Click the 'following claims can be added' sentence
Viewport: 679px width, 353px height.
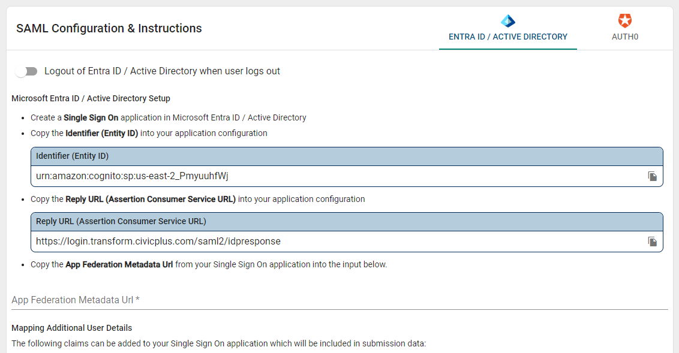tap(219, 343)
